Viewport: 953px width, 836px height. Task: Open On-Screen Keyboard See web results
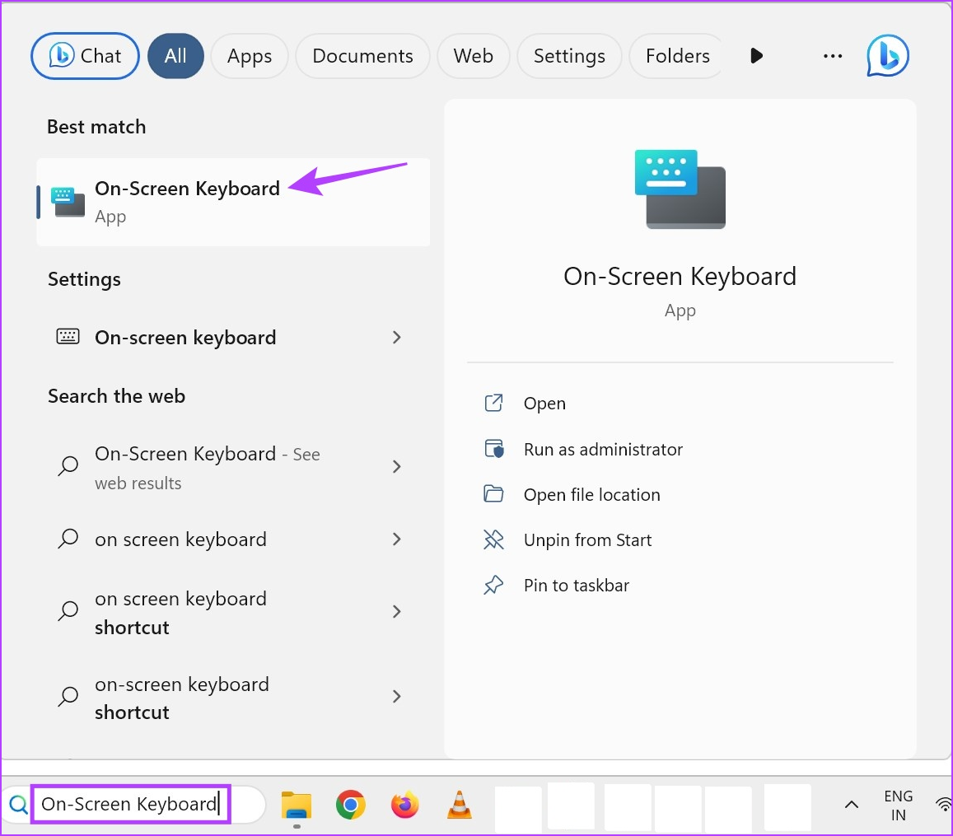click(x=233, y=467)
